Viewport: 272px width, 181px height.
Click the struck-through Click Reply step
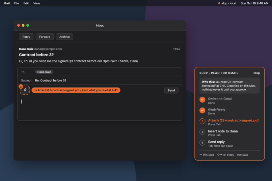(x=217, y=110)
